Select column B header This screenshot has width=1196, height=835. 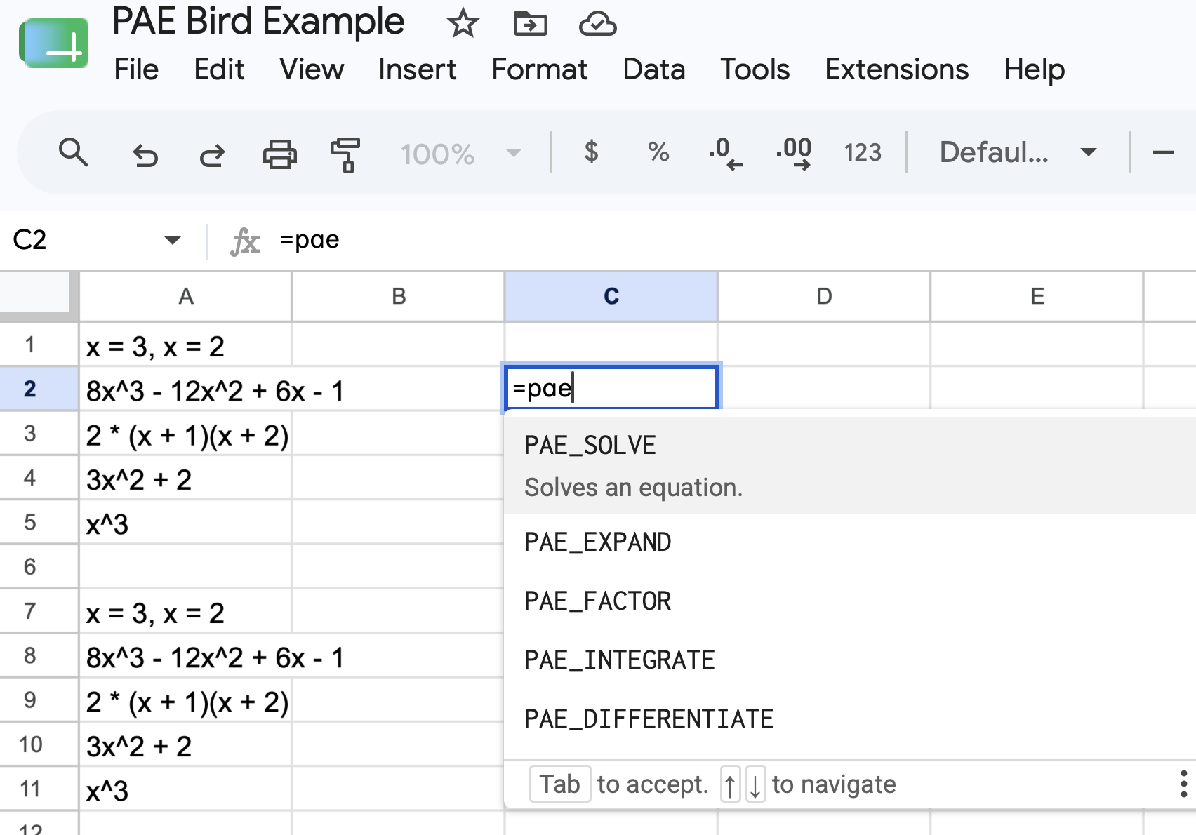point(398,296)
